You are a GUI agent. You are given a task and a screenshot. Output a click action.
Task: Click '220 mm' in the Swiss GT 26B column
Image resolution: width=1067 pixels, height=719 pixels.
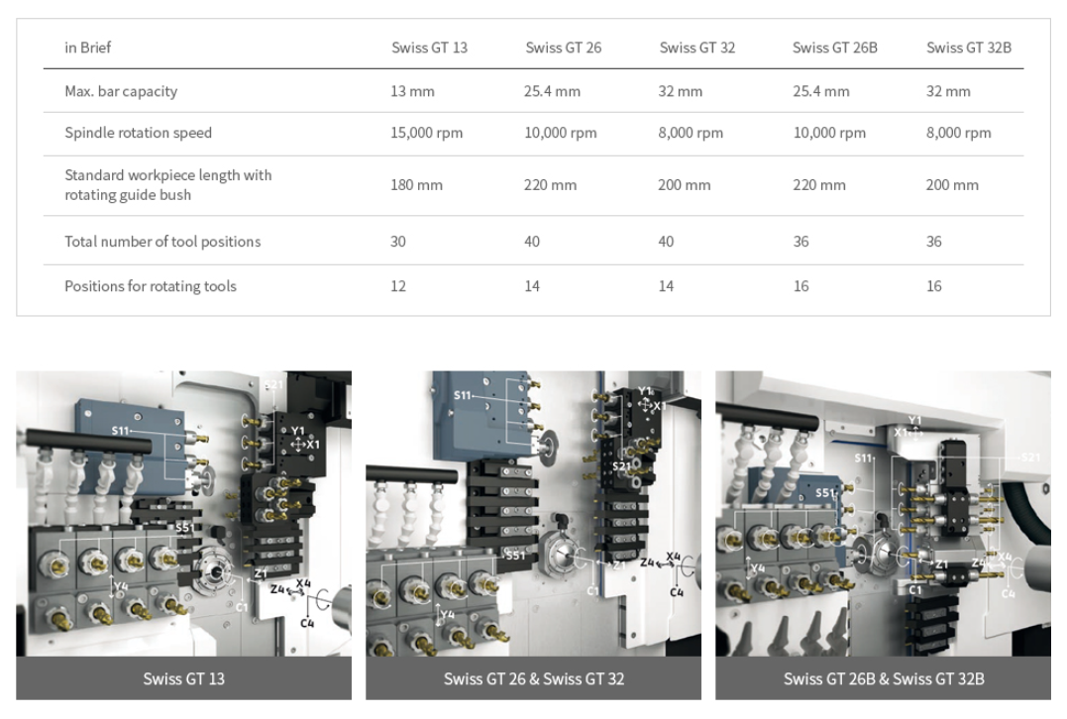click(x=819, y=185)
